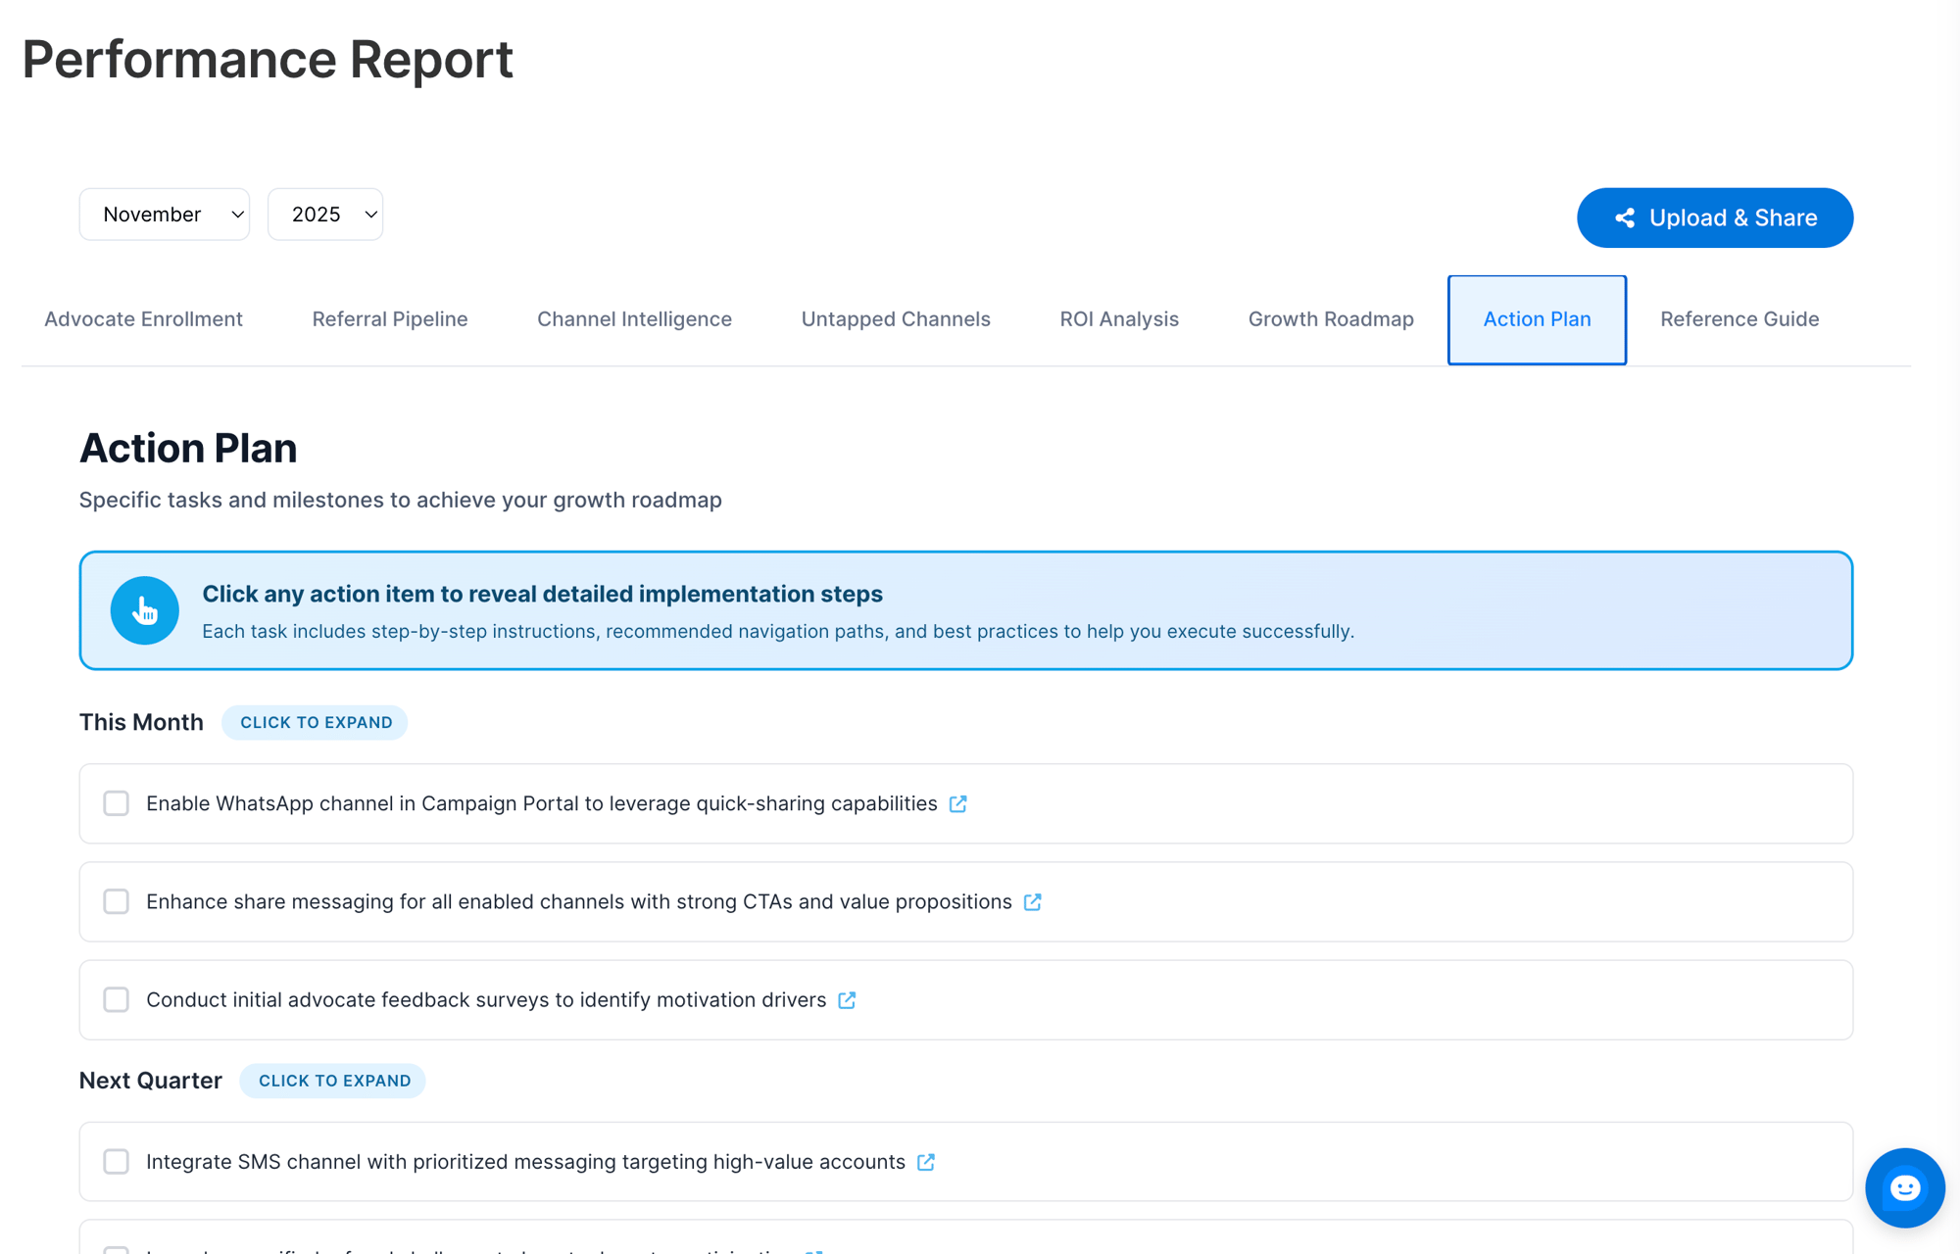This screenshot has height=1254, width=1960.
Task: Switch to the ROI Analysis tab
Action: pyautogui.click(x=1118, y=319)
